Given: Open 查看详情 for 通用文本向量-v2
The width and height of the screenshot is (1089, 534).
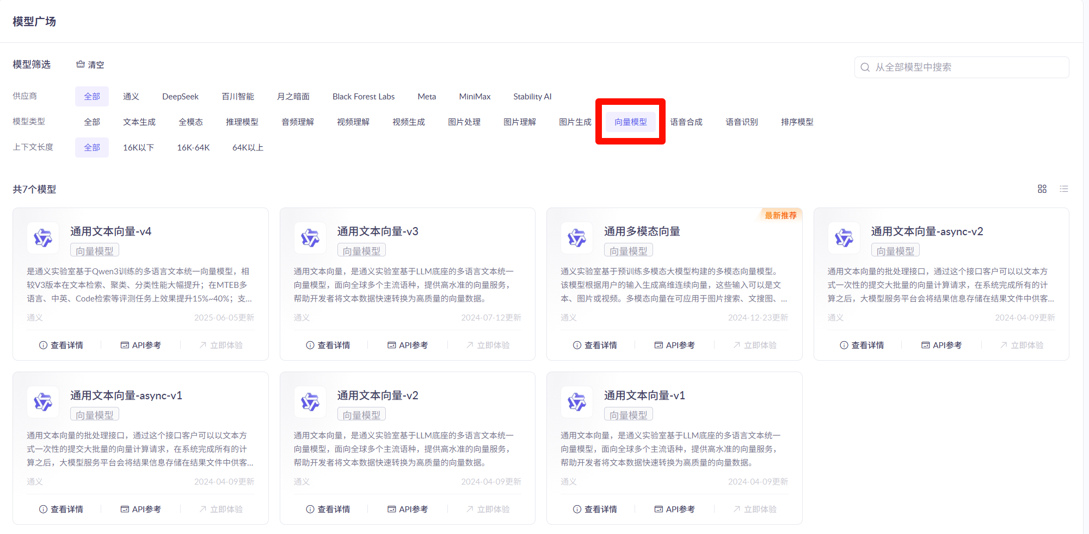Looking at the screenshot, I should pos(328,510).
